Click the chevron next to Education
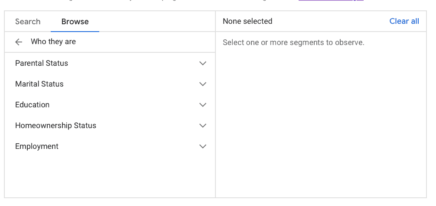Viewport: 436px width, 206px height. pyautogui.click(x=202, y=105)
